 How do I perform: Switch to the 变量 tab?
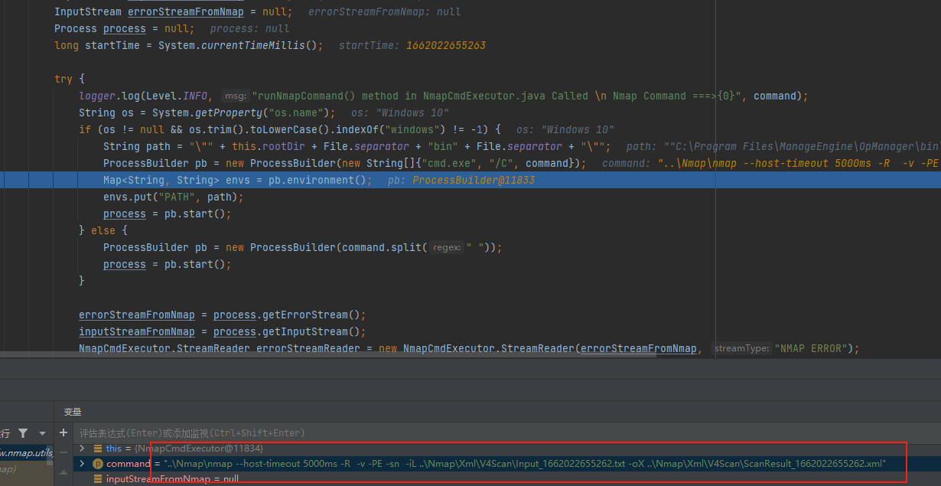click(x=73, y=412)
